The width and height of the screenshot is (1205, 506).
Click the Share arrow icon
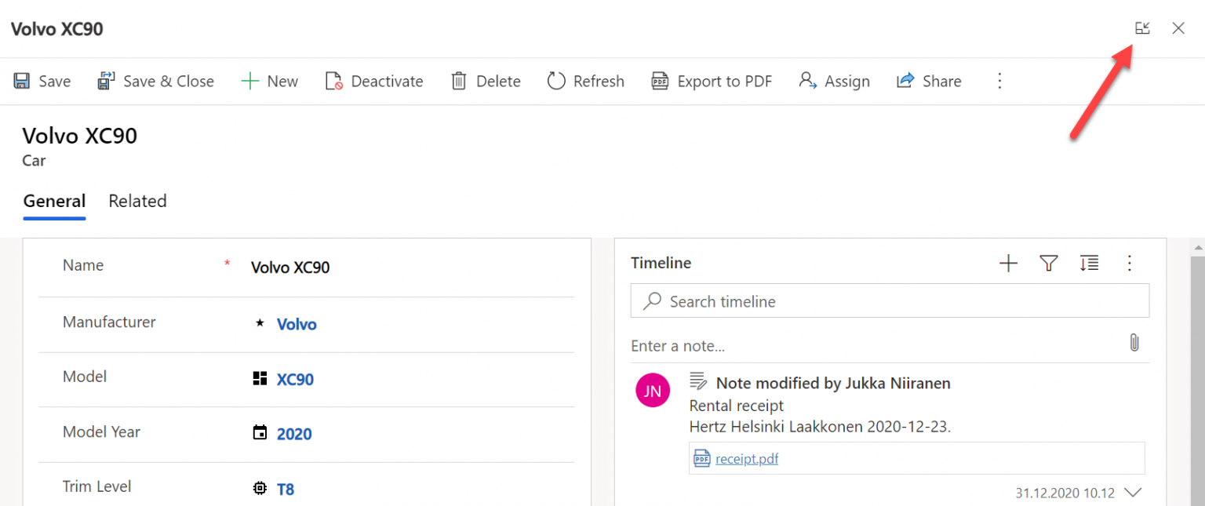click(905, 81)
